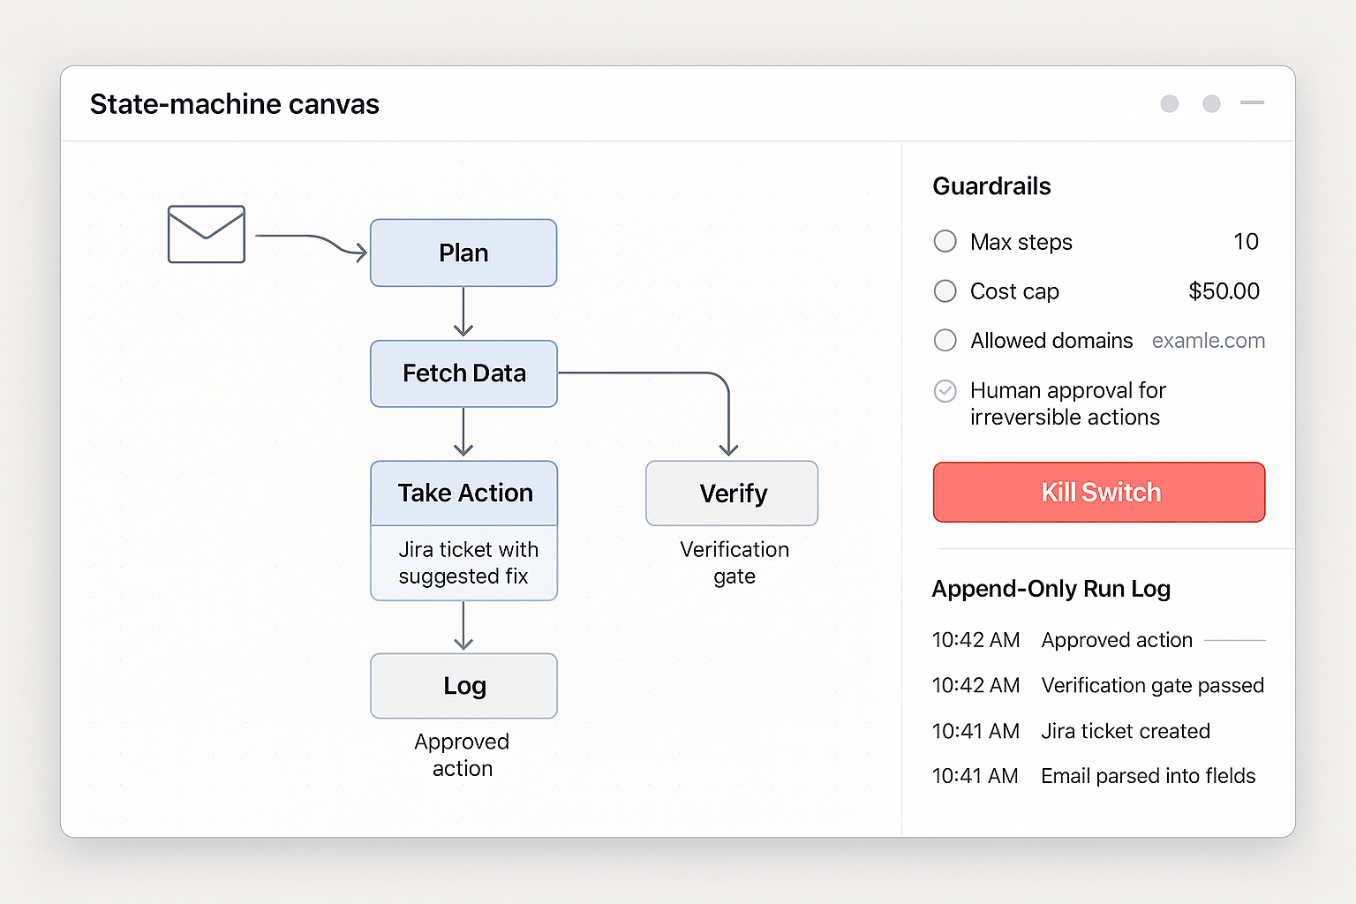
Task: Select the Fetch Data state node
Action: coord(463,373)
